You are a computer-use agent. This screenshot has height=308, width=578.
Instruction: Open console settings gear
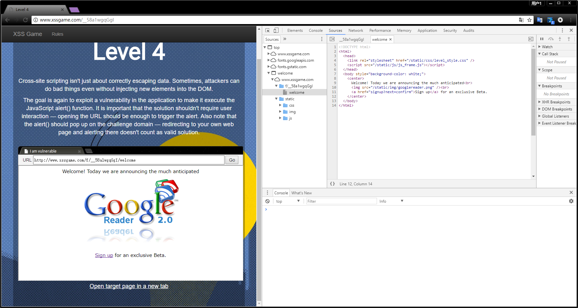571,201
